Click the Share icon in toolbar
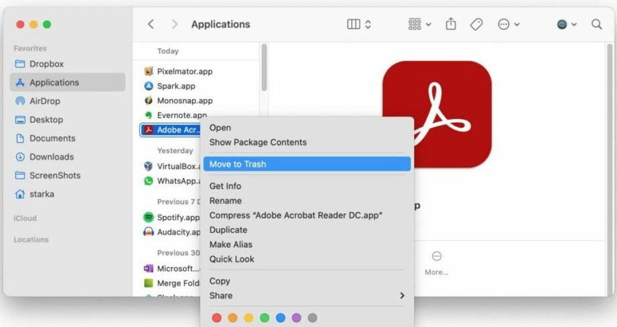 451,24
